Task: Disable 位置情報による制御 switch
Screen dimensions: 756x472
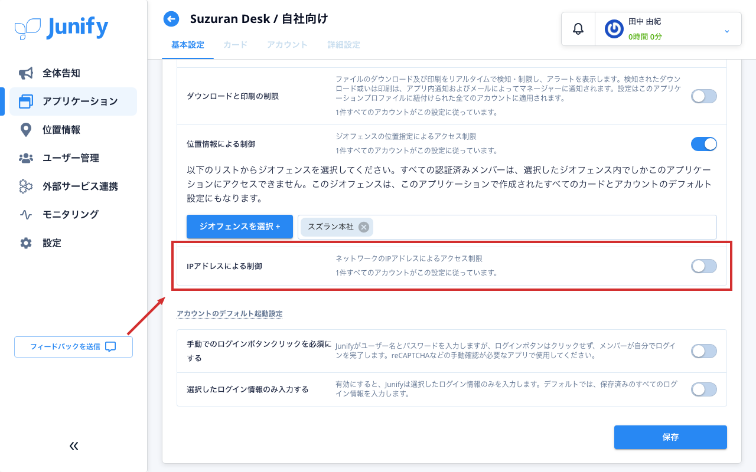Action: (704, 144)
